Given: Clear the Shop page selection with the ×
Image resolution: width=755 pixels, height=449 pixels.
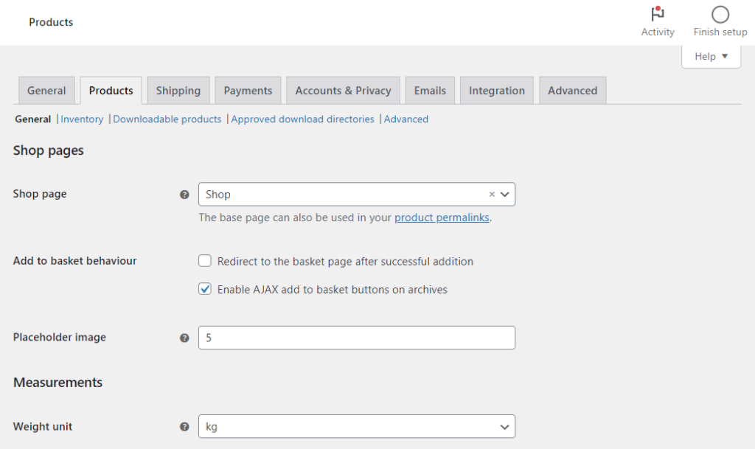Looking at the screenshot, I should tap(491, 194).
